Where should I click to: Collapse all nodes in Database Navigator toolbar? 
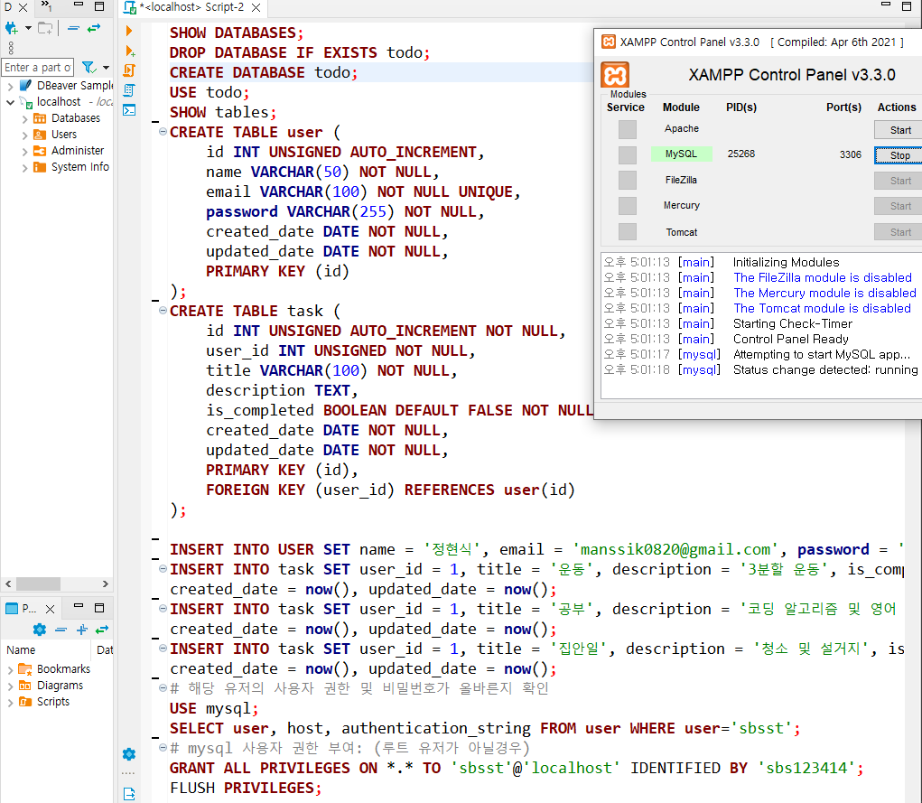pos(73,28)
